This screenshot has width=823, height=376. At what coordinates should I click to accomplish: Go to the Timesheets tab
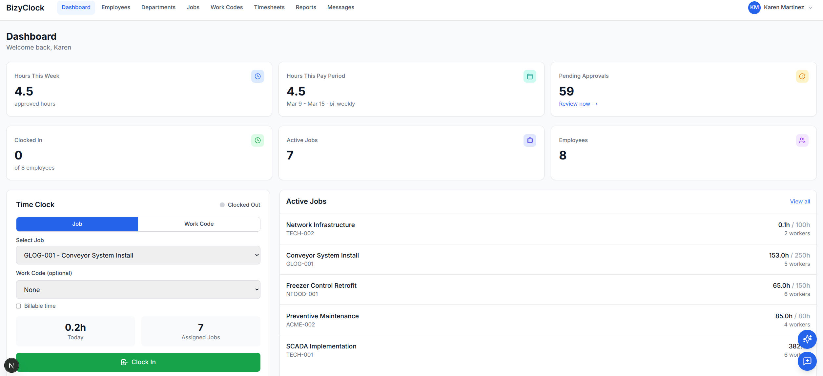269,7
